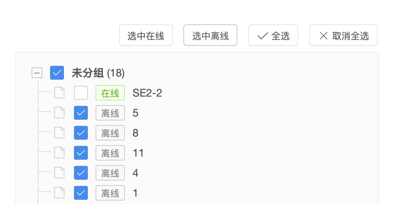Click the document icon for device 8
393x204 pixels.
tap(59, 133)
